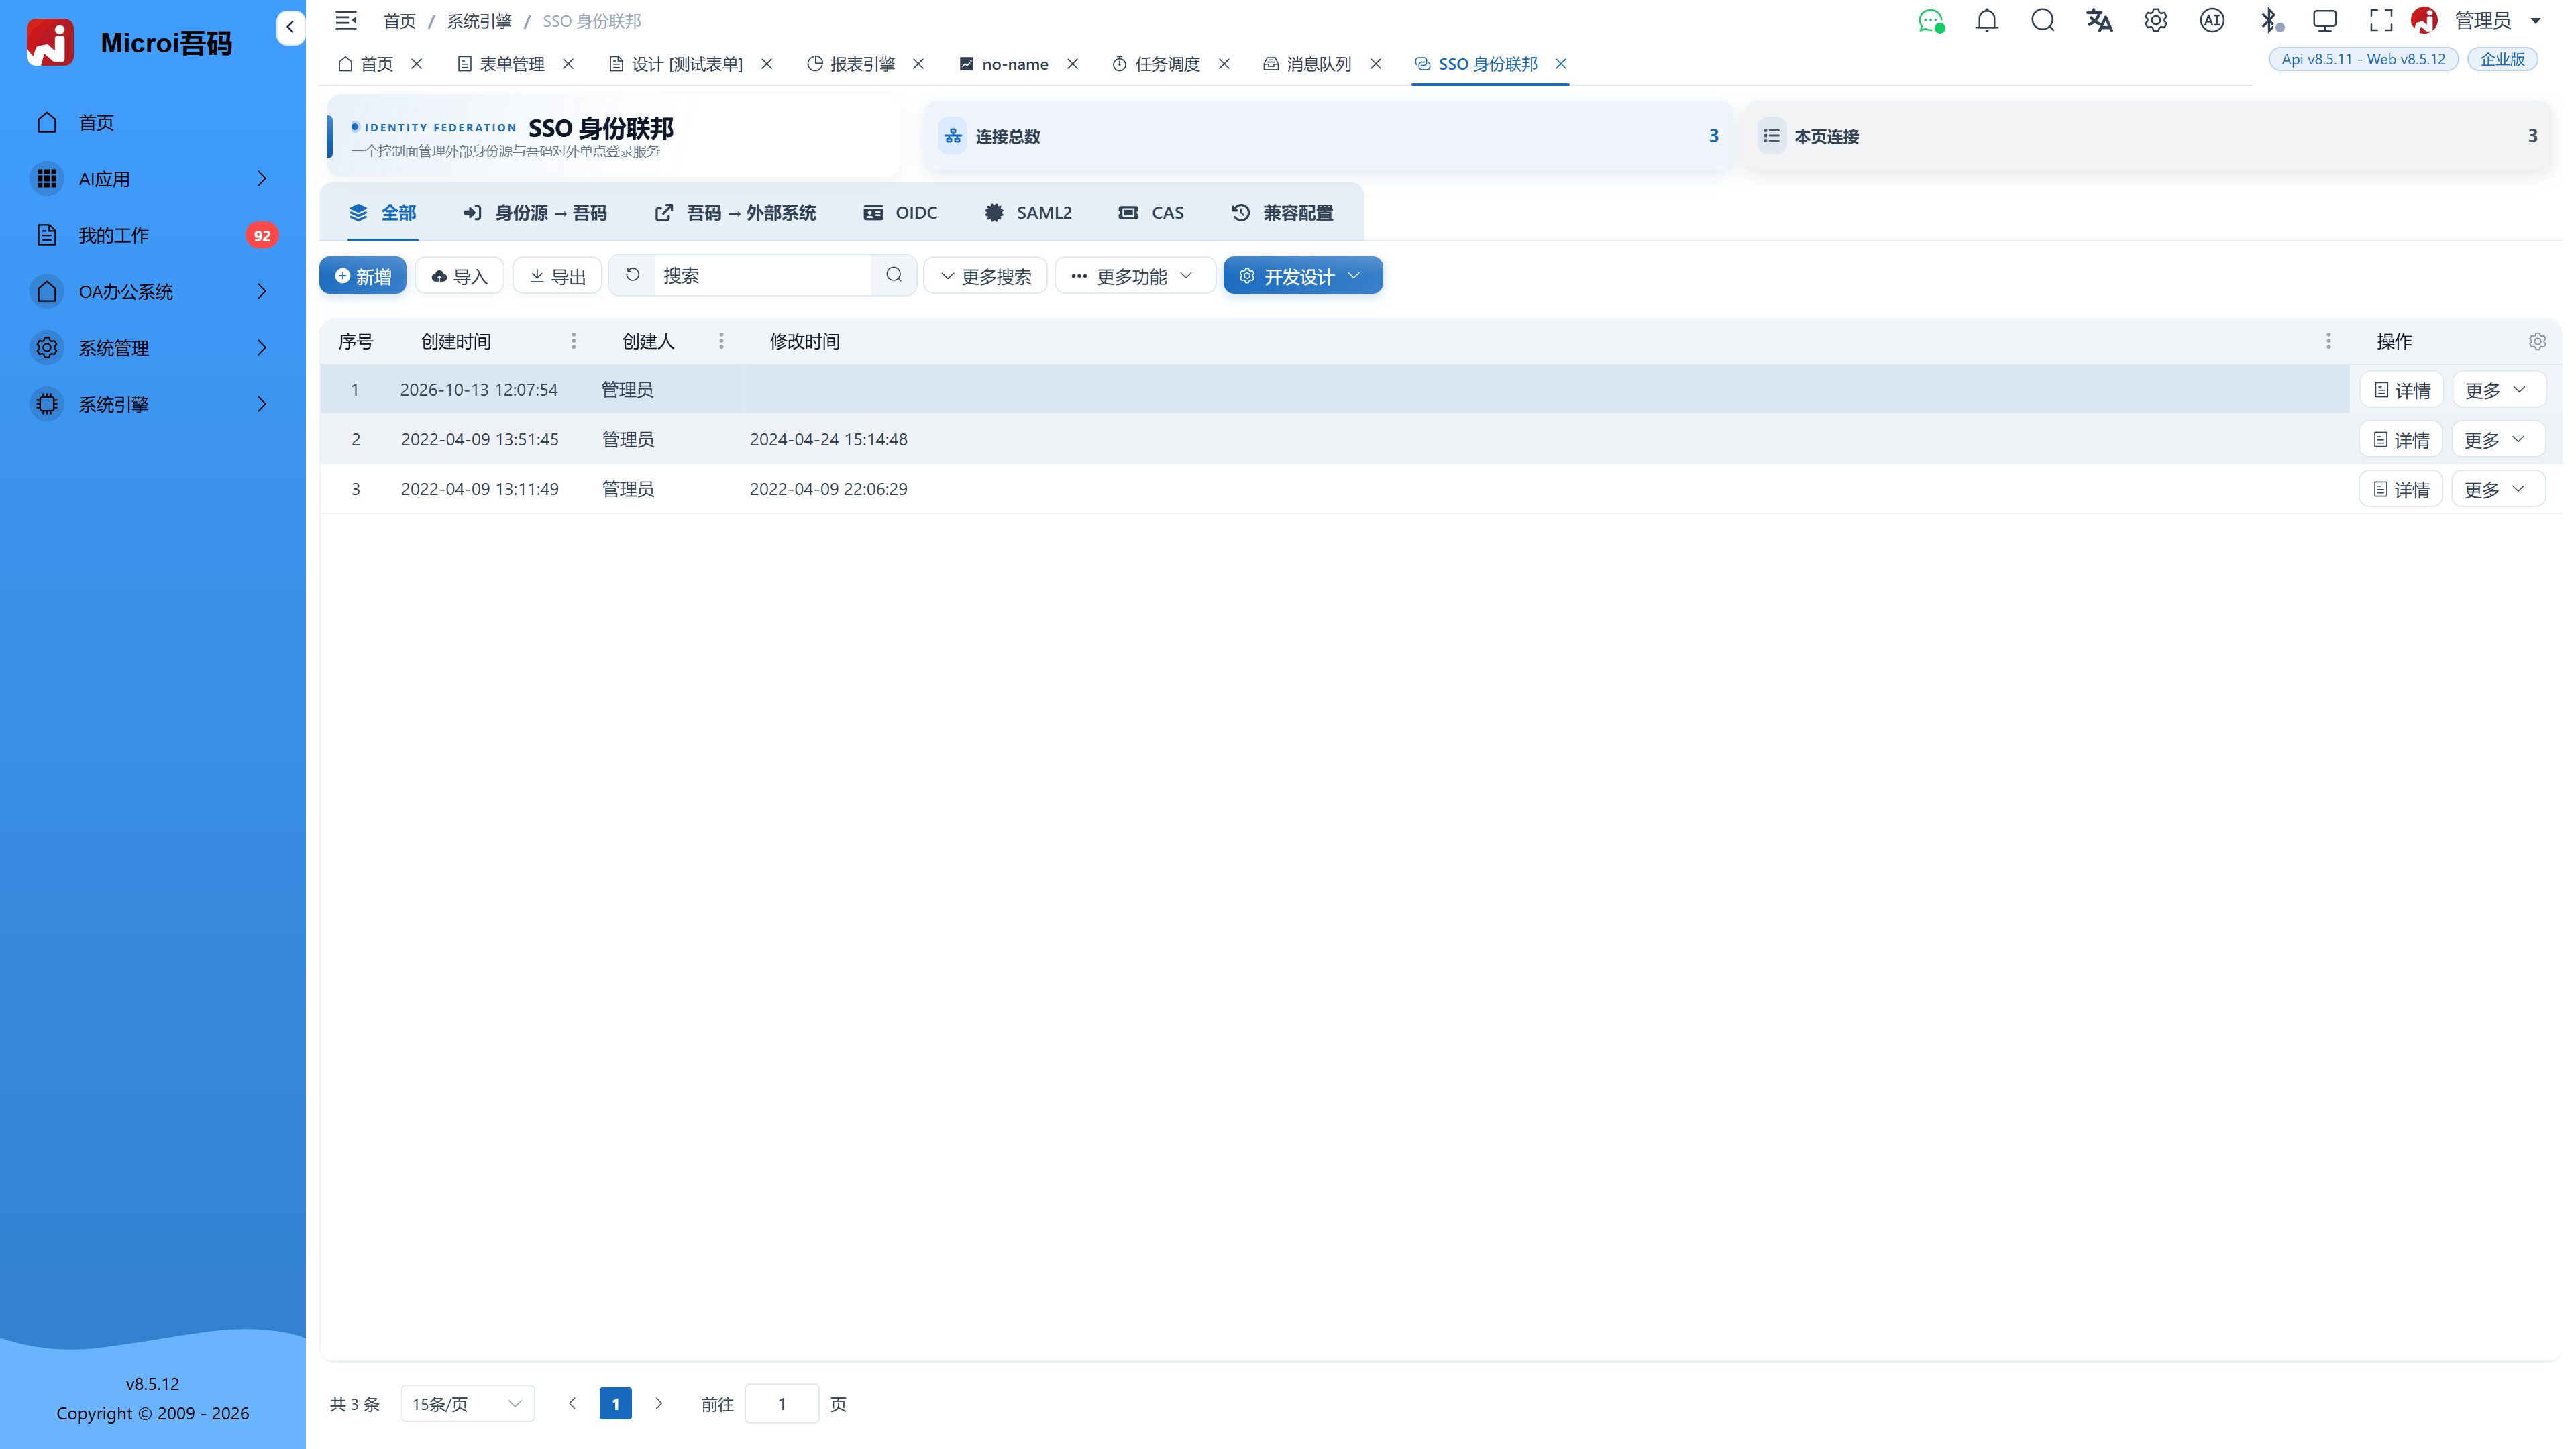
Task: Switch to the OIDC tab
Action: pos(900,213)
